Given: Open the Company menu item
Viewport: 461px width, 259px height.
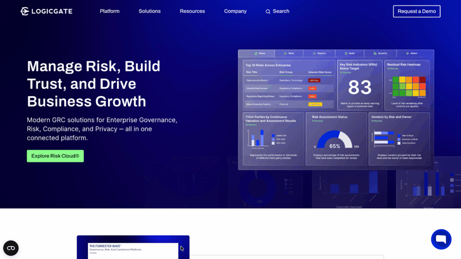Looking at the screenshot, I should (x=235, y=11).
